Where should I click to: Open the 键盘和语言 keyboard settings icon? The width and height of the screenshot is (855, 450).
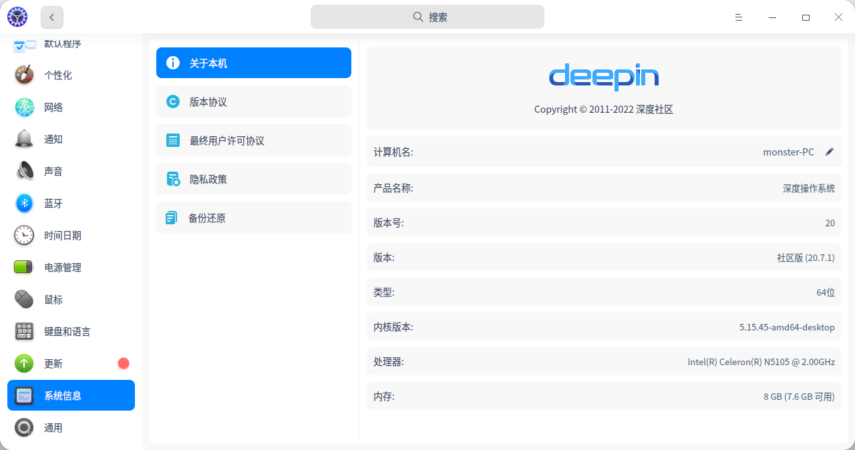tap(24, 331)
